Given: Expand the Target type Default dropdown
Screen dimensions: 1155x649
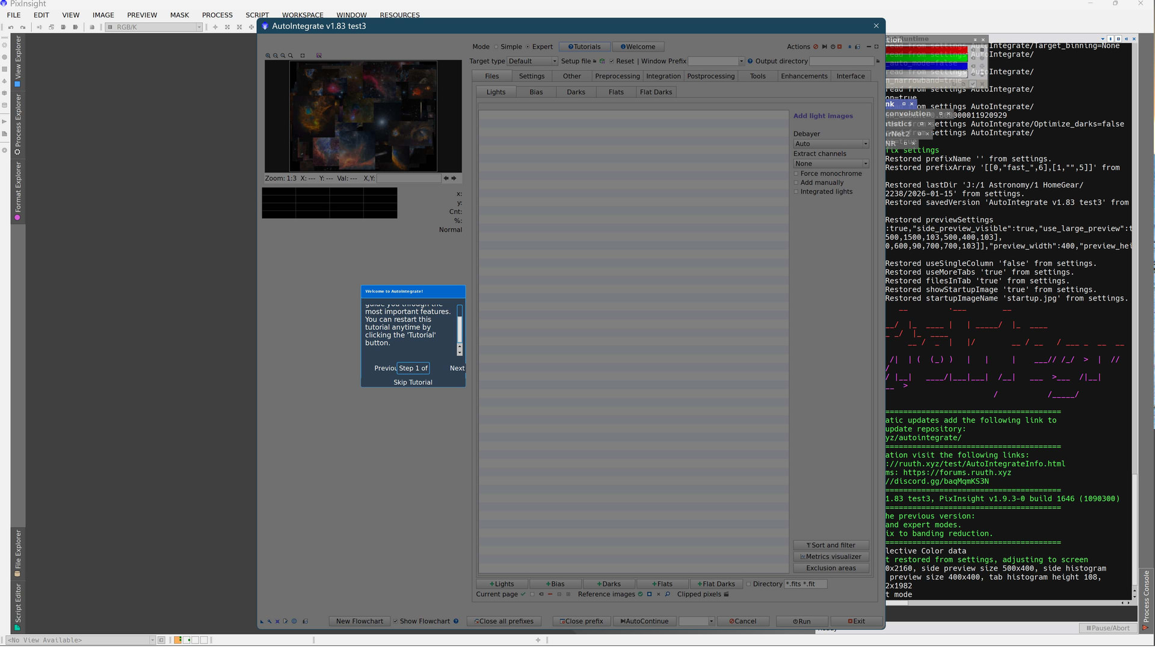Looking at the screenshot, I should click(x=532, y=61).
